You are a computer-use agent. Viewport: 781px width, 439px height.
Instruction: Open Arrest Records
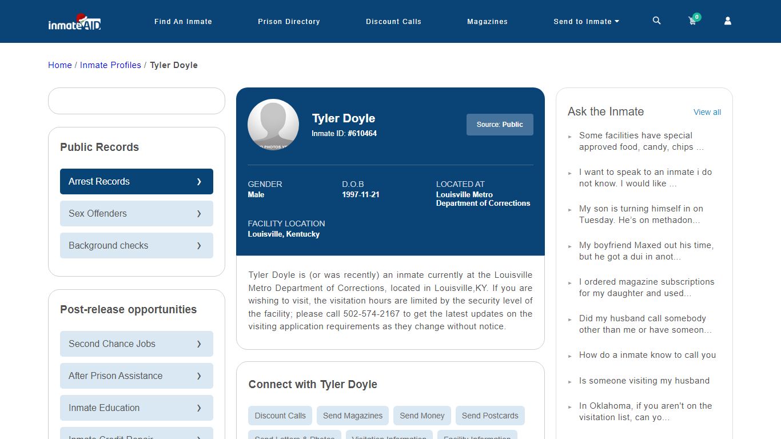point(137,181)
